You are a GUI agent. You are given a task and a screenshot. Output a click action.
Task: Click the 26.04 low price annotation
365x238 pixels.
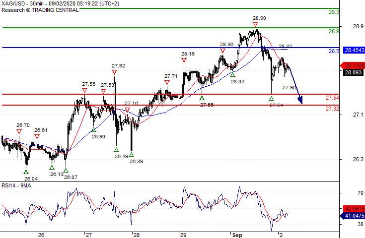(x=31, y=178)
